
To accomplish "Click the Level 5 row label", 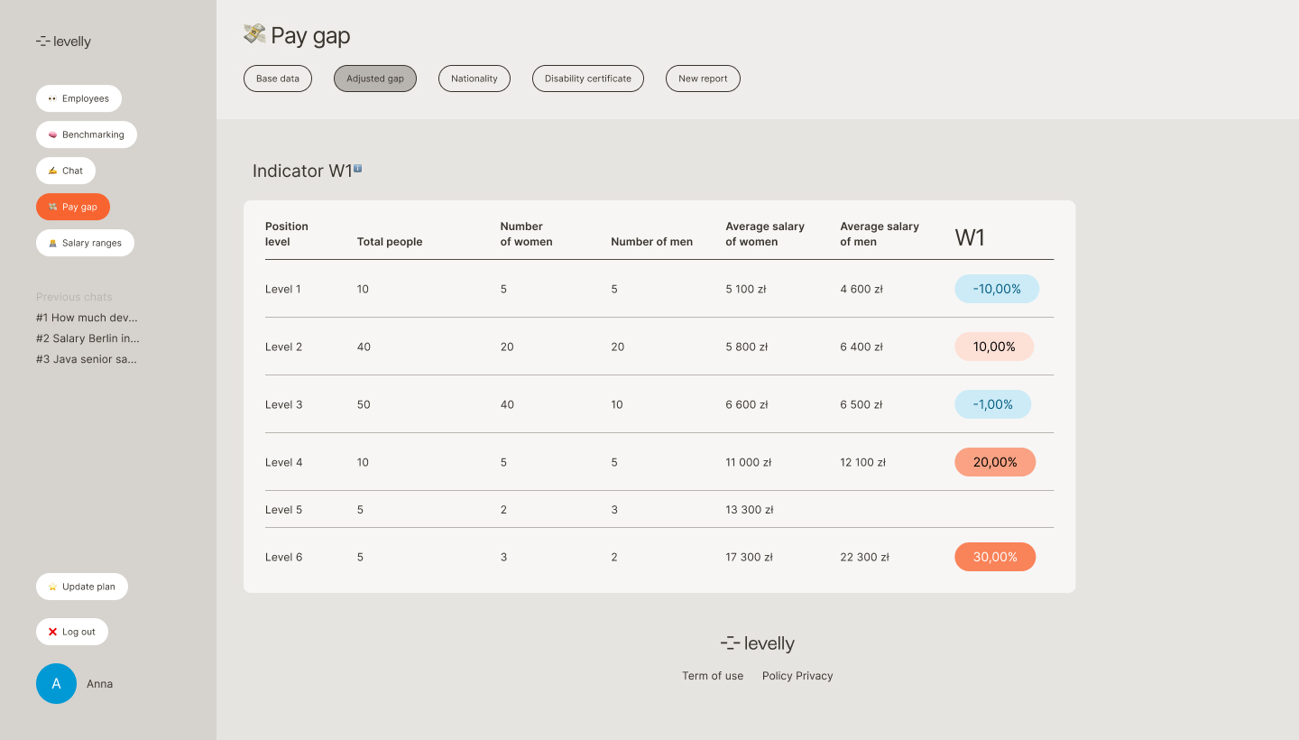I will click(x=283, y=510).
